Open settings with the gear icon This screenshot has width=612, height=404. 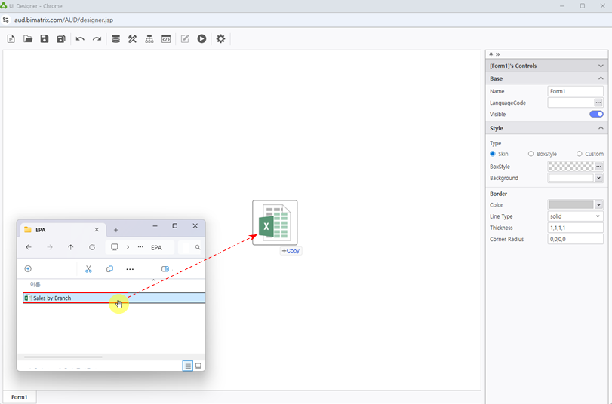pyautogui.click(x=220, y=39)
